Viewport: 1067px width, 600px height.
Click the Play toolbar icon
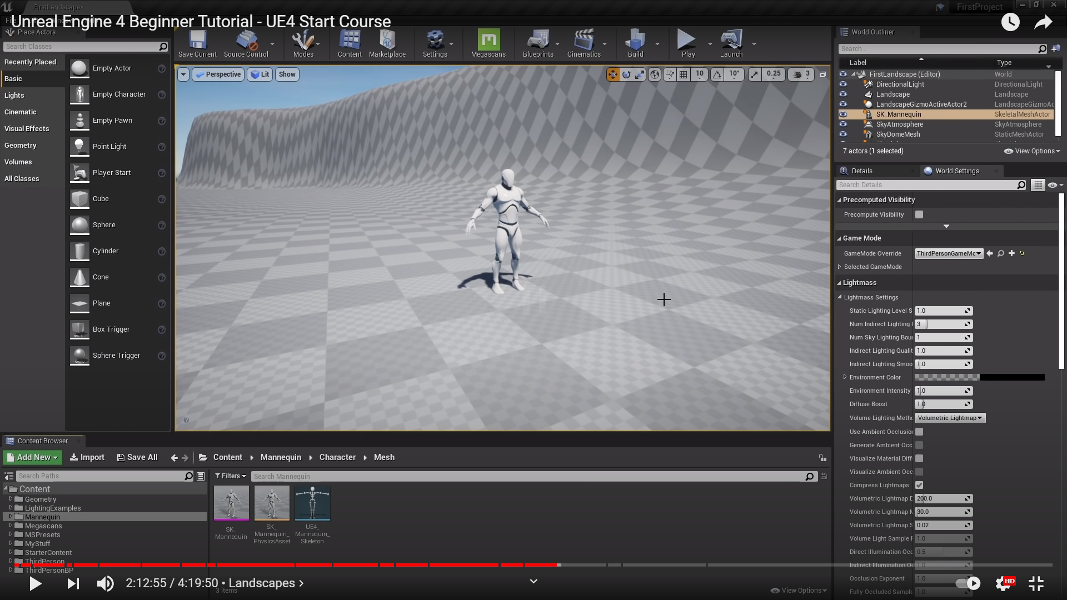point(688,43)
